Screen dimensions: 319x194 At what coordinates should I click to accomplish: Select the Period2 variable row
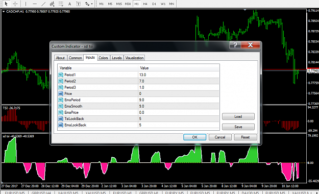coord(138,81)
